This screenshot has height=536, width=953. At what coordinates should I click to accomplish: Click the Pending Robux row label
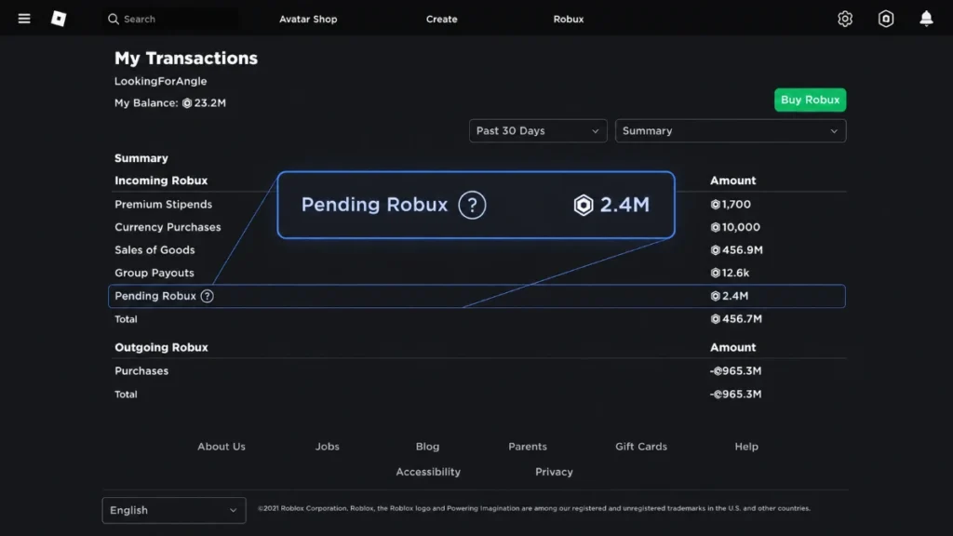tap(155, 296)
